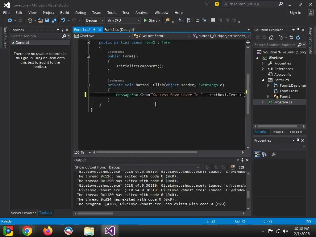Pin the Form1.cs tab
316x237 pixels.
point(95,30)
